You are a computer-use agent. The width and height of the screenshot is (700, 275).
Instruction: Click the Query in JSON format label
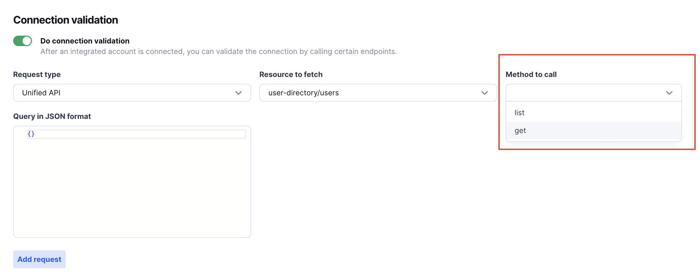(x=52, y=116)
